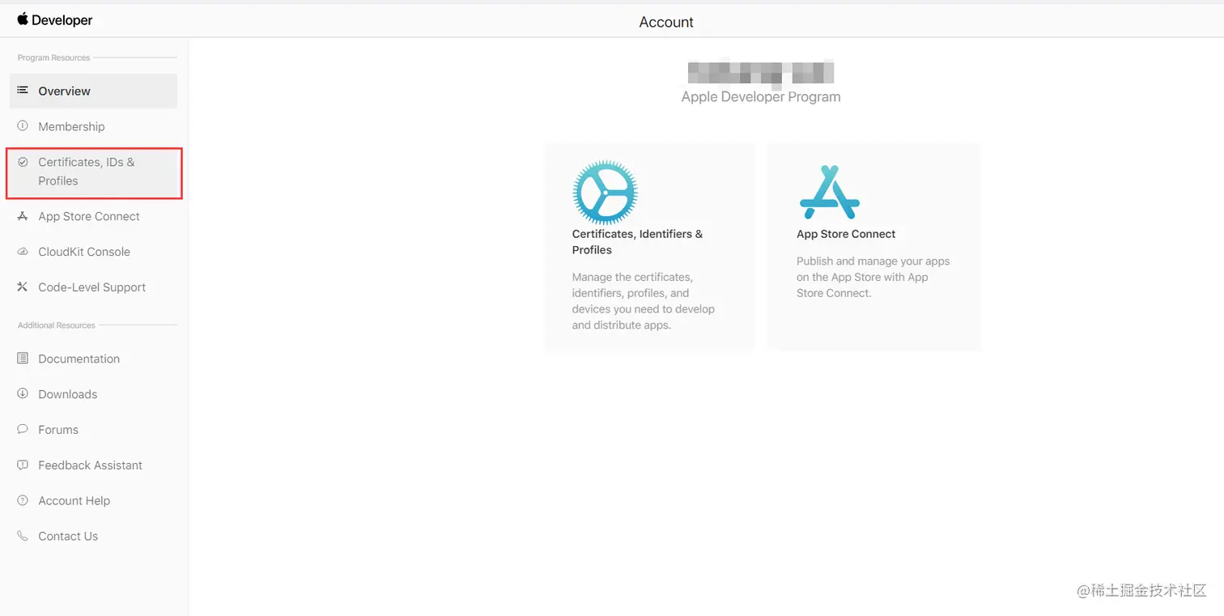The image size is (1224, 616).
Task: Click the Account page title
Action: tap(666, 22)
